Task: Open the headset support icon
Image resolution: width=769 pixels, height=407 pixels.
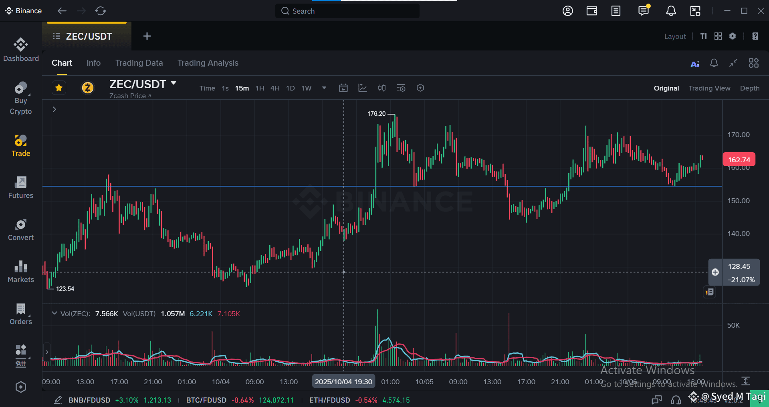Action: (x=676, y=400)
